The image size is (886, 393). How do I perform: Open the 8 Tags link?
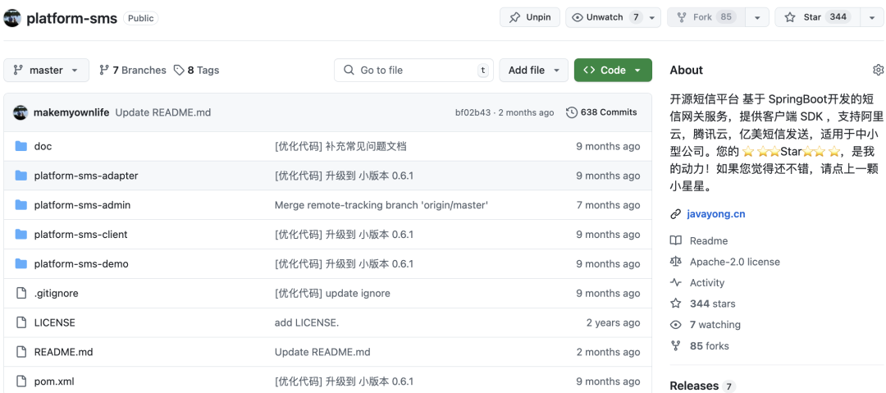(196, 70)
